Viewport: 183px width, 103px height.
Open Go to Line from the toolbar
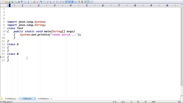(57, 2)
